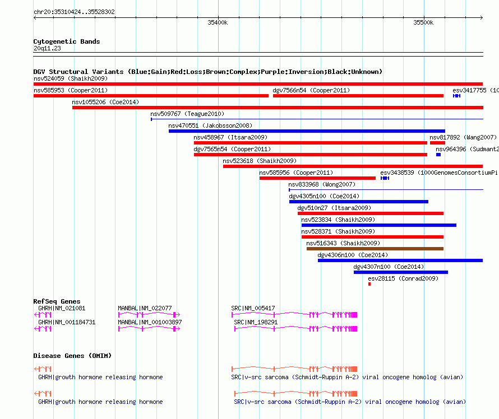Open the nsv470551 (Jakobsson2008) blue gain bar
Screen dimensions: 499x419
tap(307, 131)
